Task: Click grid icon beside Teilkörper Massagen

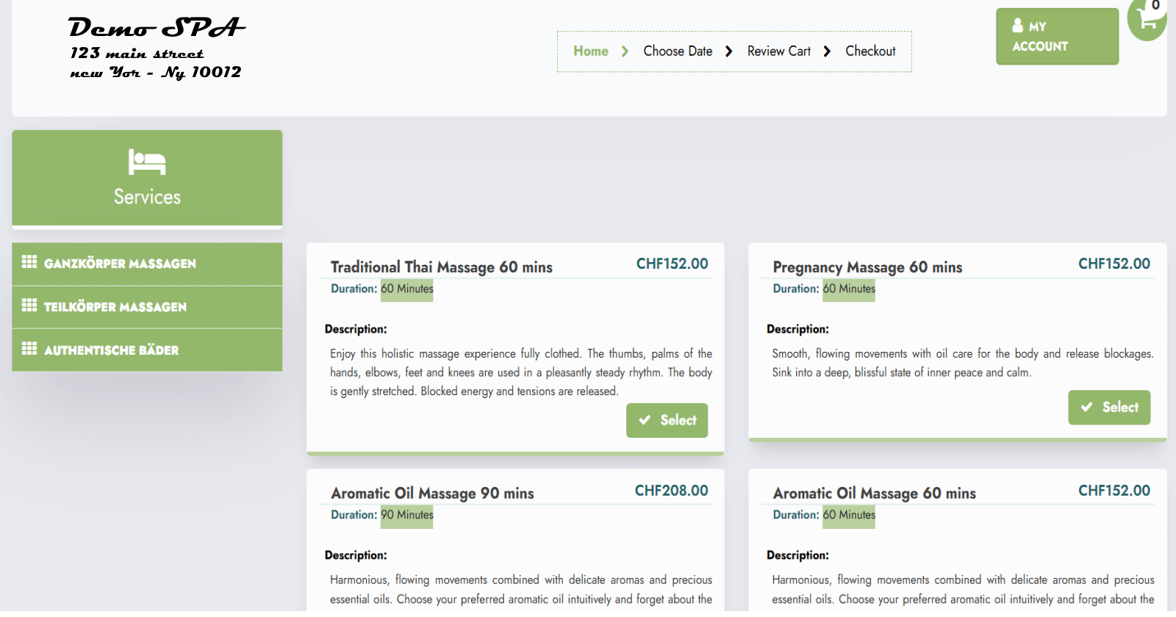Action: 29,306
